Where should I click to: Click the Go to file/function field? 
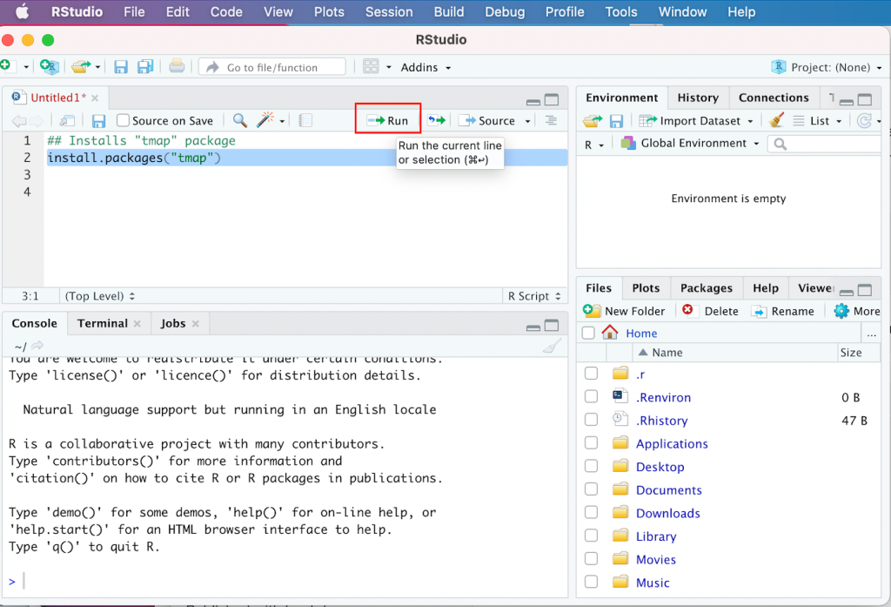coord(272,67)
